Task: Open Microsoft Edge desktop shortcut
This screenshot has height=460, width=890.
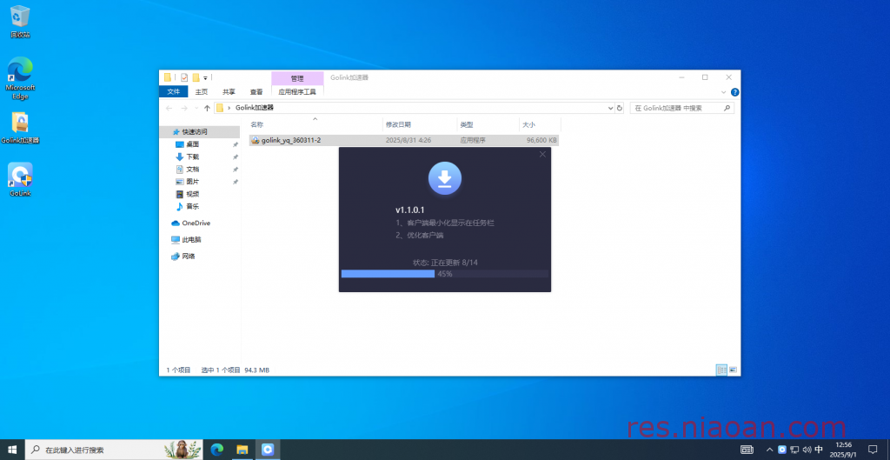Action: [x=20, y=77]
